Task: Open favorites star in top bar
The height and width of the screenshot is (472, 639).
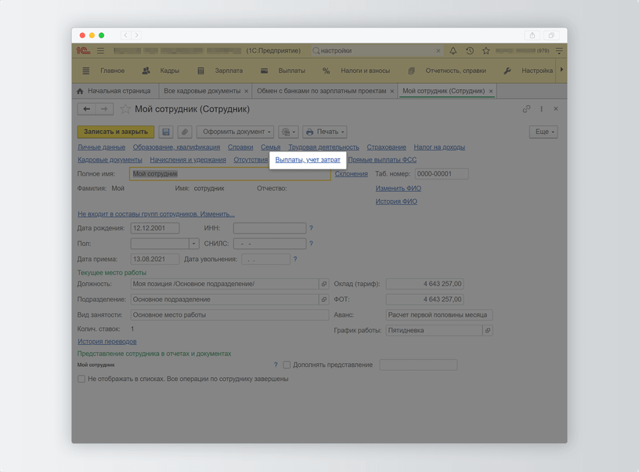Action: point(486,51)
